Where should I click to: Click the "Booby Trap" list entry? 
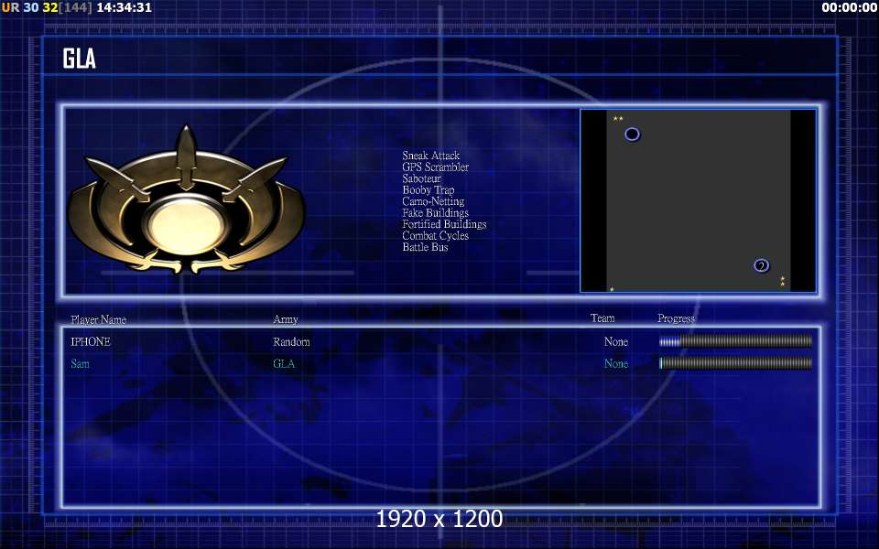tap(429, 190)
